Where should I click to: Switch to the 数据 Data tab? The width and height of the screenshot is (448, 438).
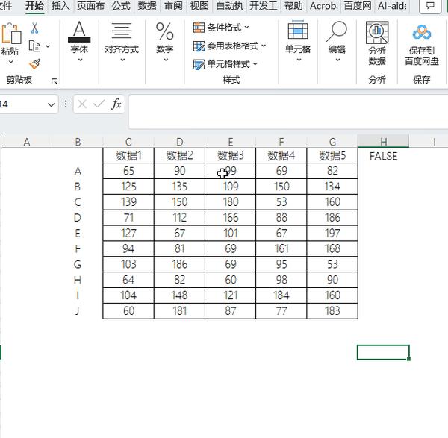147,6
